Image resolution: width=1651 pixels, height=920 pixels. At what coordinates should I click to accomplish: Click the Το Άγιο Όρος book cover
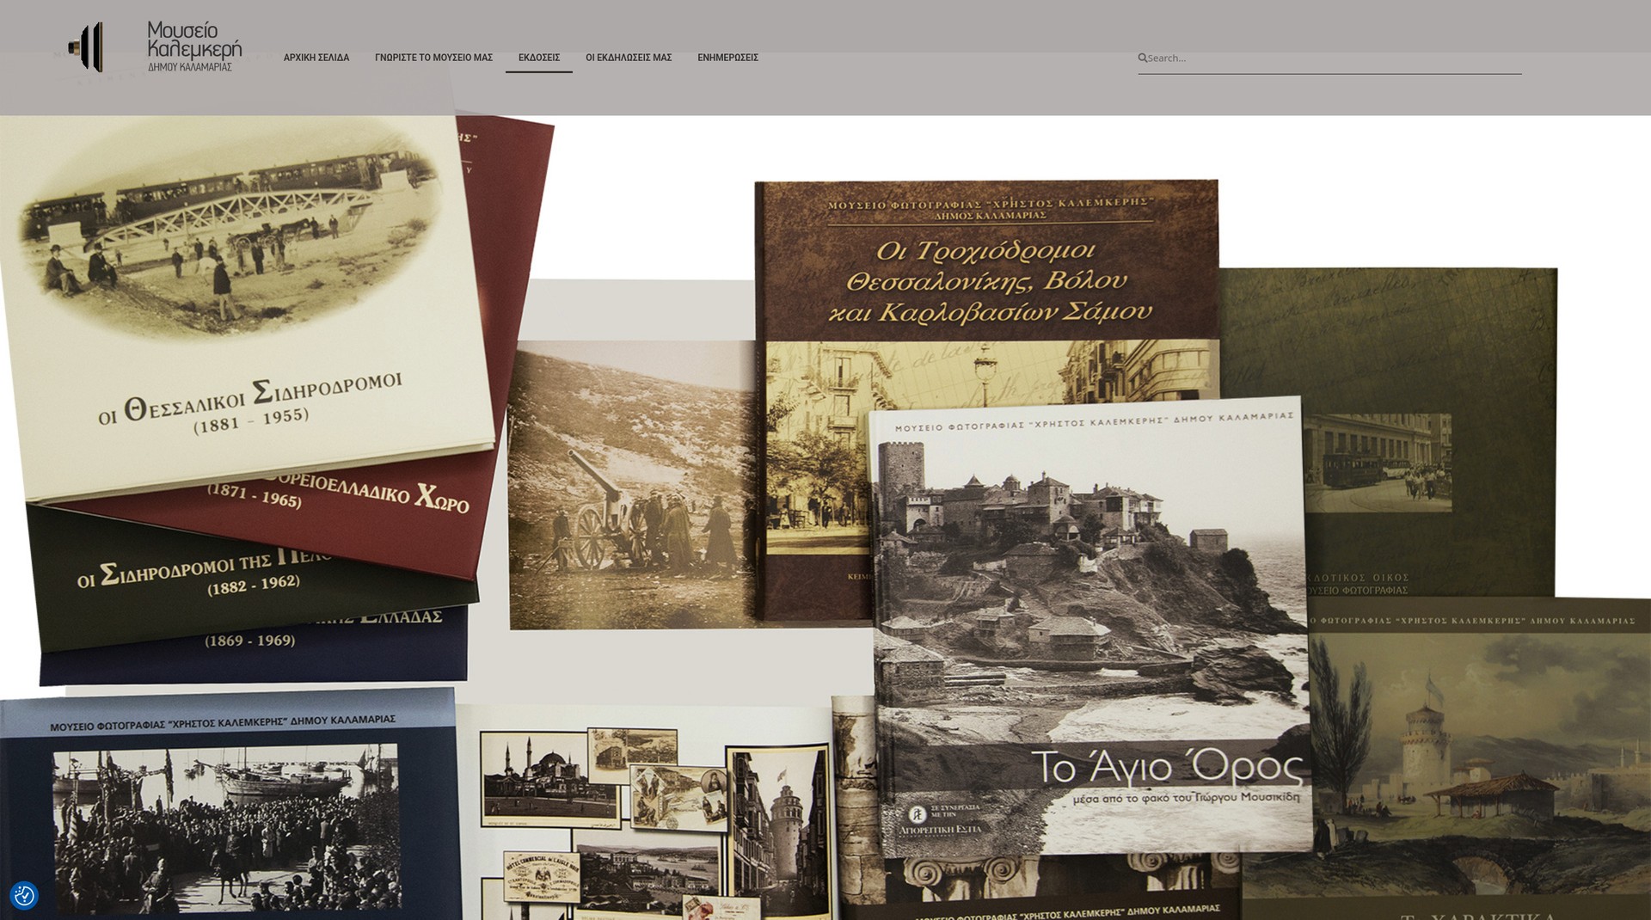coord(1090,625)
